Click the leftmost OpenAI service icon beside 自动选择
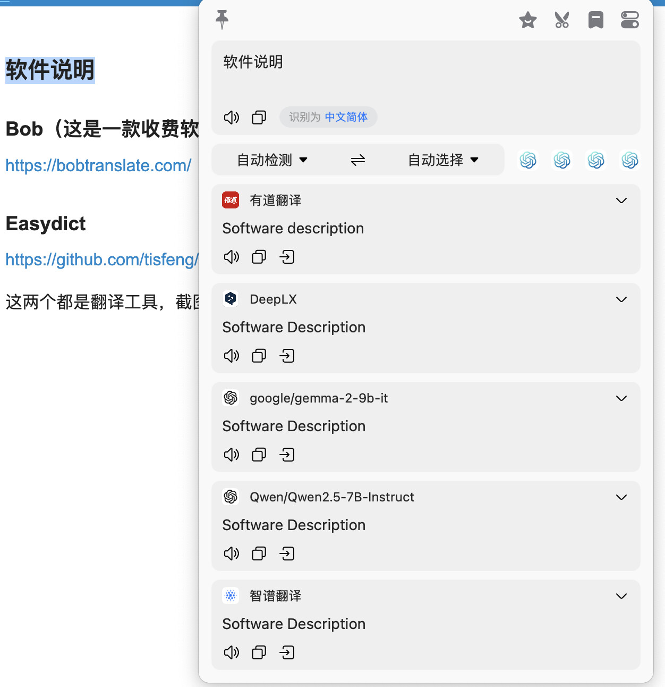 click(528, 160)
